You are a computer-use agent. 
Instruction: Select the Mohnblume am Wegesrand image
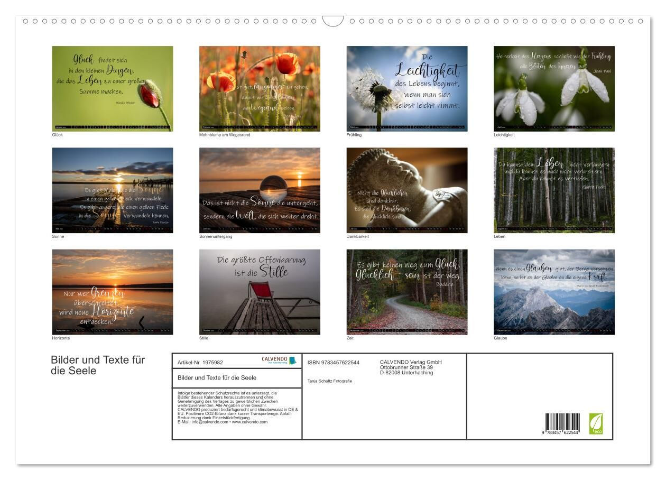[x=260, y=88]
